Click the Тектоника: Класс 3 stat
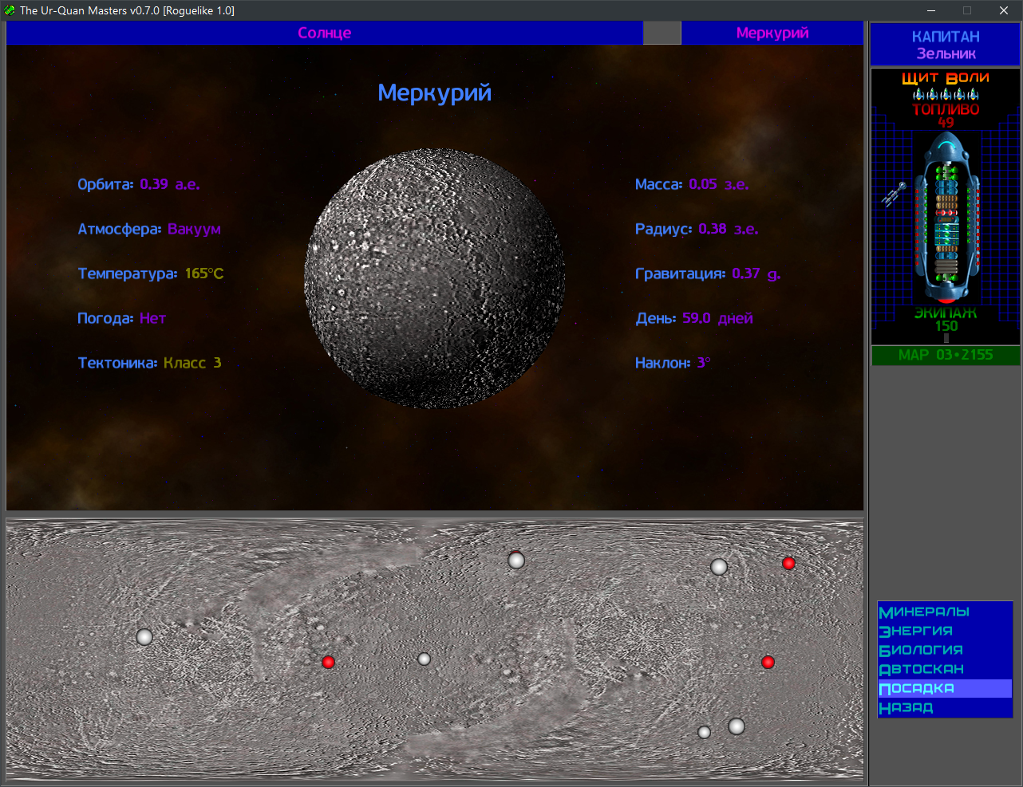The height and width of the screenshot is (787, 1023). [149, 363]
